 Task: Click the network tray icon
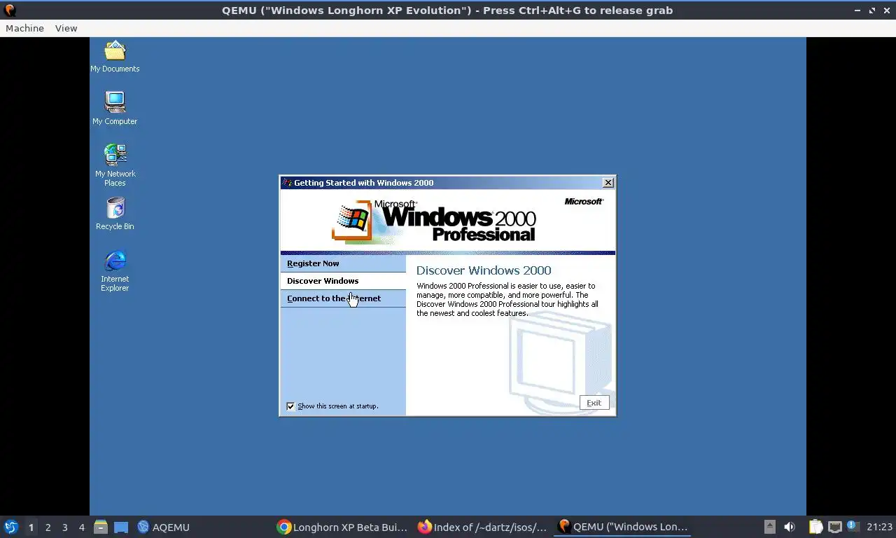[834, 527]
